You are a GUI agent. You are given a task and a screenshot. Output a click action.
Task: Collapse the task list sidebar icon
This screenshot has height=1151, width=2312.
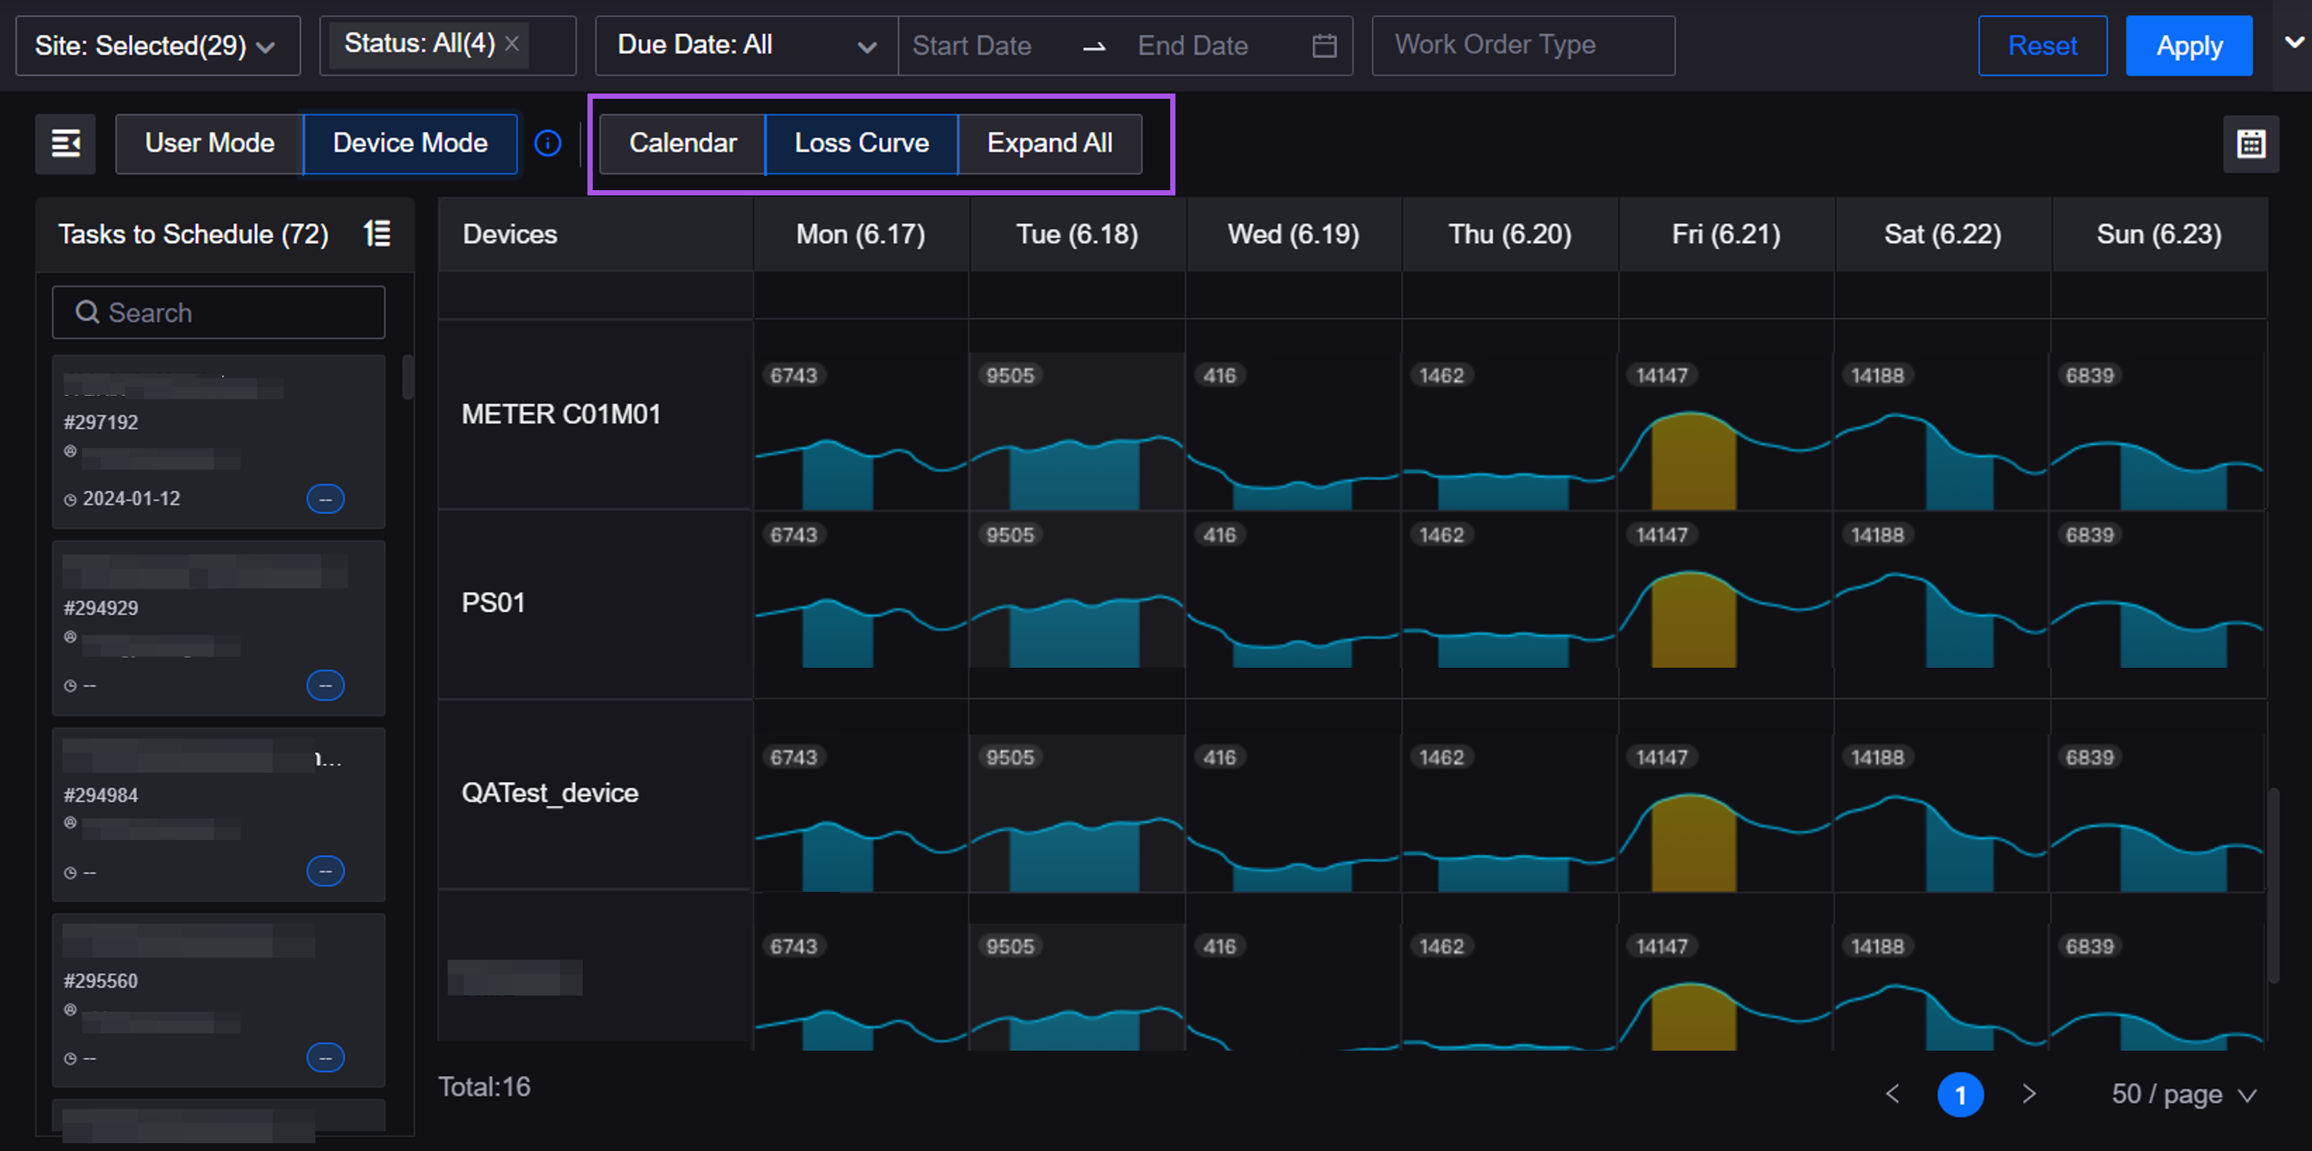pyautogui.click(x=66, y=143)
